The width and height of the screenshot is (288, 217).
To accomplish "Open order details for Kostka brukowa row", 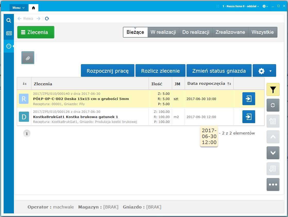I will click(x=249, y=117).
